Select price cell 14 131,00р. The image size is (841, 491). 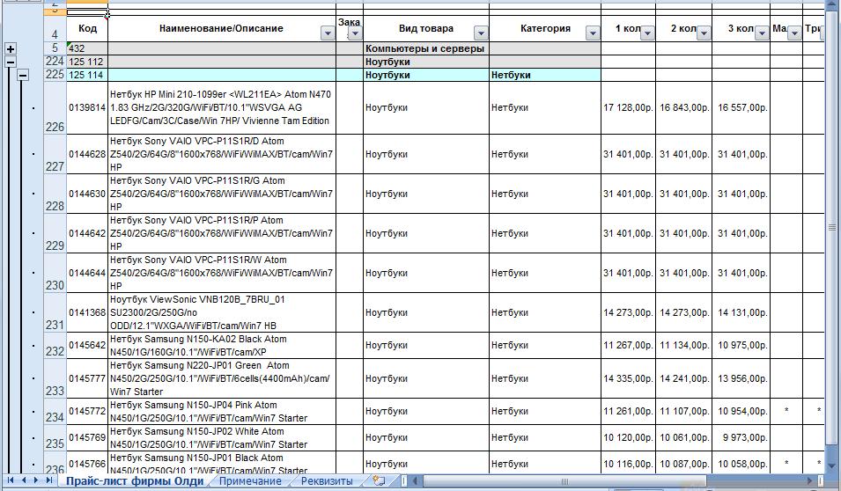[741, 312]
